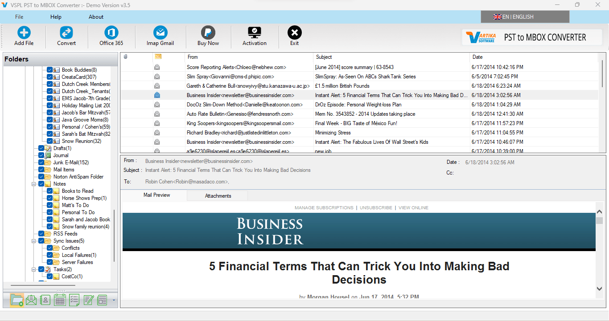Select the folder view icon in bottom strip
Viewport: 609px width, 321px height.
coord(17,300)
